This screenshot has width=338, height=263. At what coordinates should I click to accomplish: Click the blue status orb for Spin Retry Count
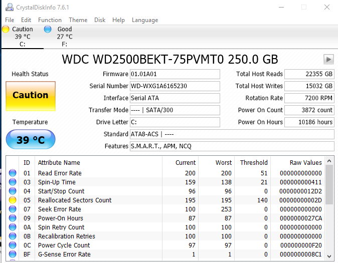(x=13, y=227)
